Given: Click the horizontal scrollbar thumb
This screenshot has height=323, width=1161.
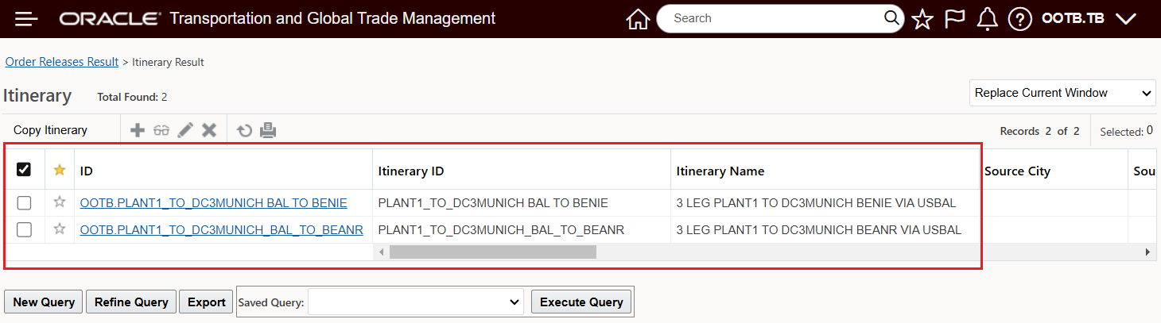Looking at the screenshot, I should [x=492, y=252].
